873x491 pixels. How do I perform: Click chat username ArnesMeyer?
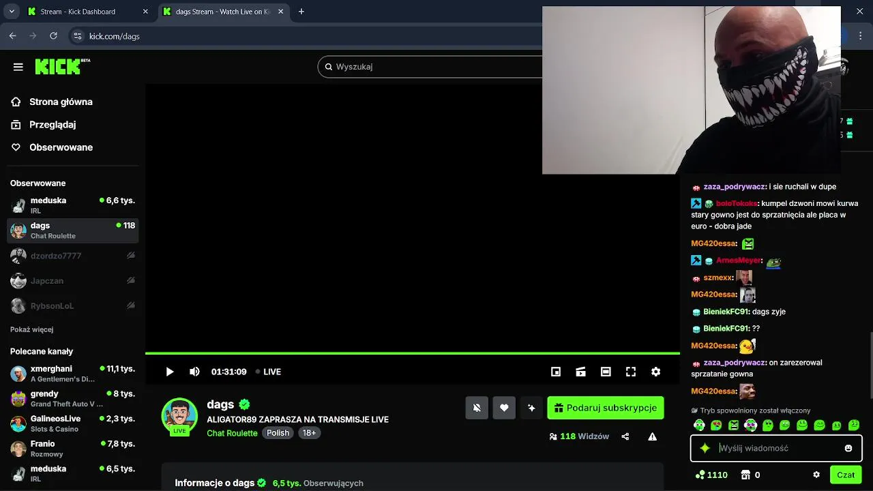pos(739,261)
